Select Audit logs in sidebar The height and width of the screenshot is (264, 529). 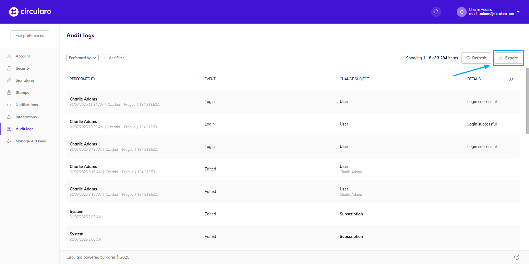[24, 129]
